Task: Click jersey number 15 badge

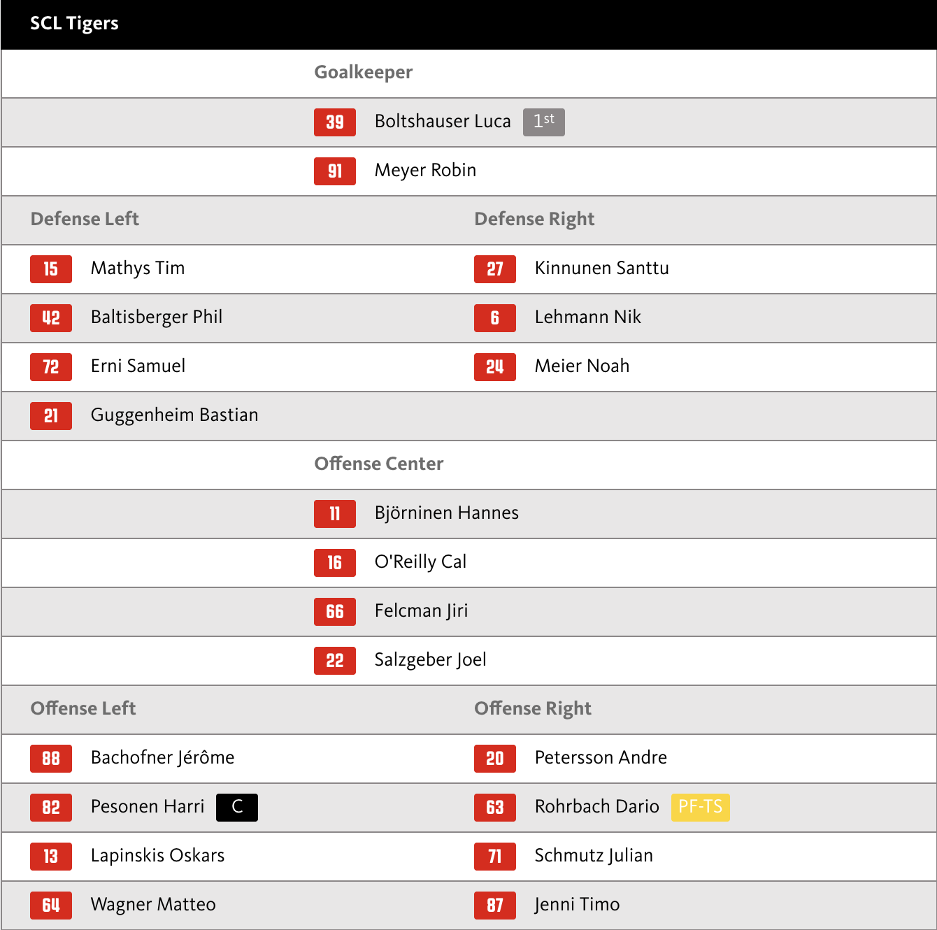Action: [50, 269]
